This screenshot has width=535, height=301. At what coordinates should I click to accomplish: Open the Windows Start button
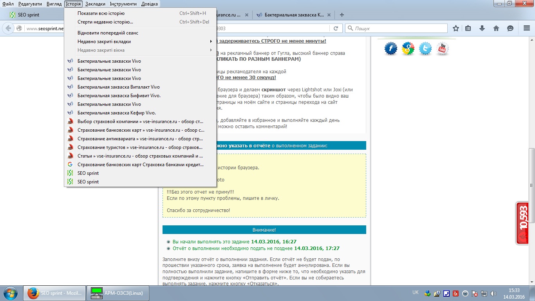10,293
